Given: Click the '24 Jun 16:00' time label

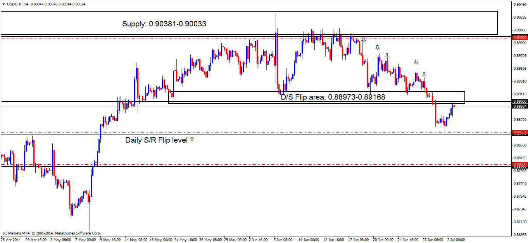Looking at the screenshot, I should 408,240.
